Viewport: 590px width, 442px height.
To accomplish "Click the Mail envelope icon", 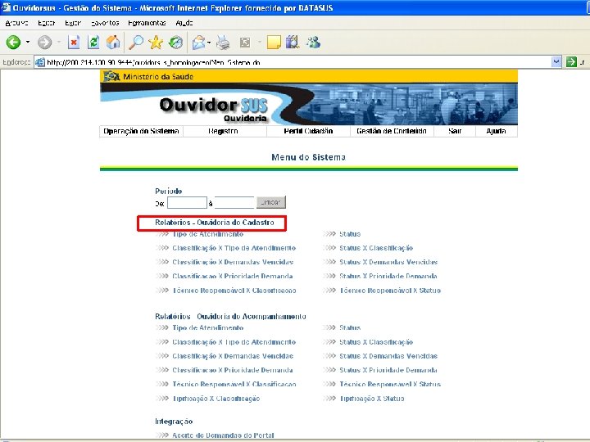I will (199, 43).
